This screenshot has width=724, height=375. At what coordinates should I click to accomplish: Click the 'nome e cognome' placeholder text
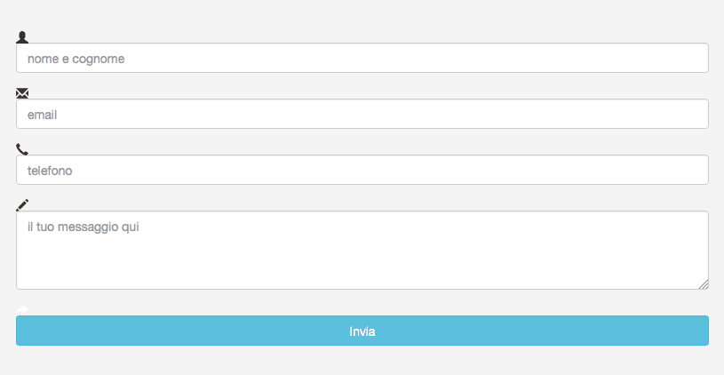(76, 59)
